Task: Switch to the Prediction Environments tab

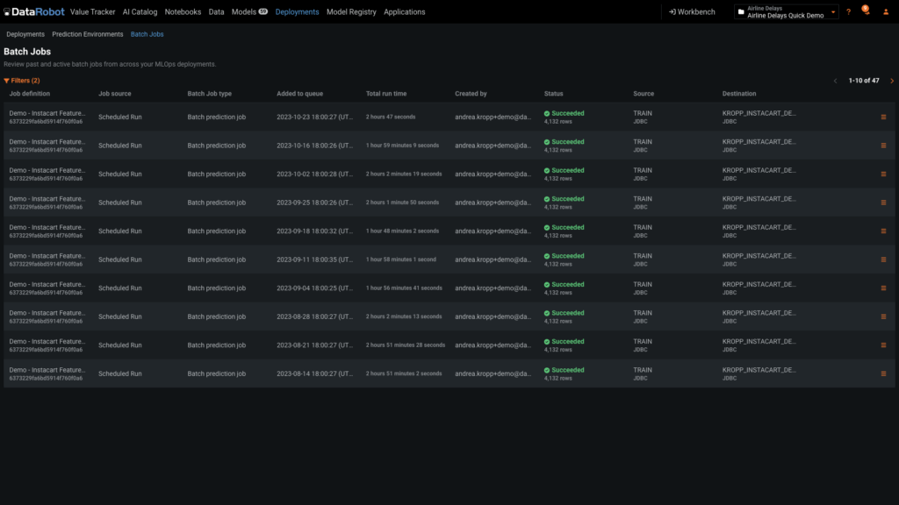Action: pyautogui.click(x=88, y=34)
